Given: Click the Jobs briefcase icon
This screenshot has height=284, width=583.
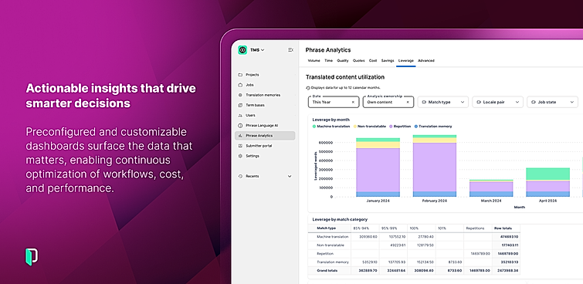Looking at the screenshot, I should point(240,85).
